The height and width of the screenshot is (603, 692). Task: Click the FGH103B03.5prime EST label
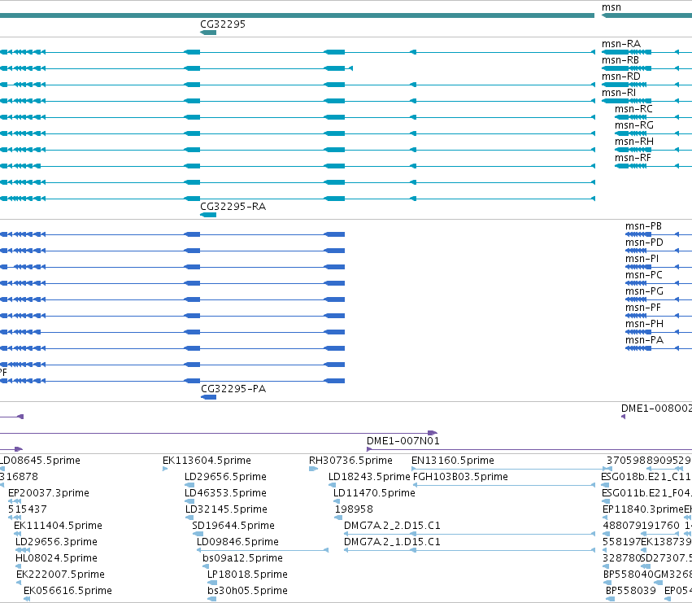(x=460, y=477)
